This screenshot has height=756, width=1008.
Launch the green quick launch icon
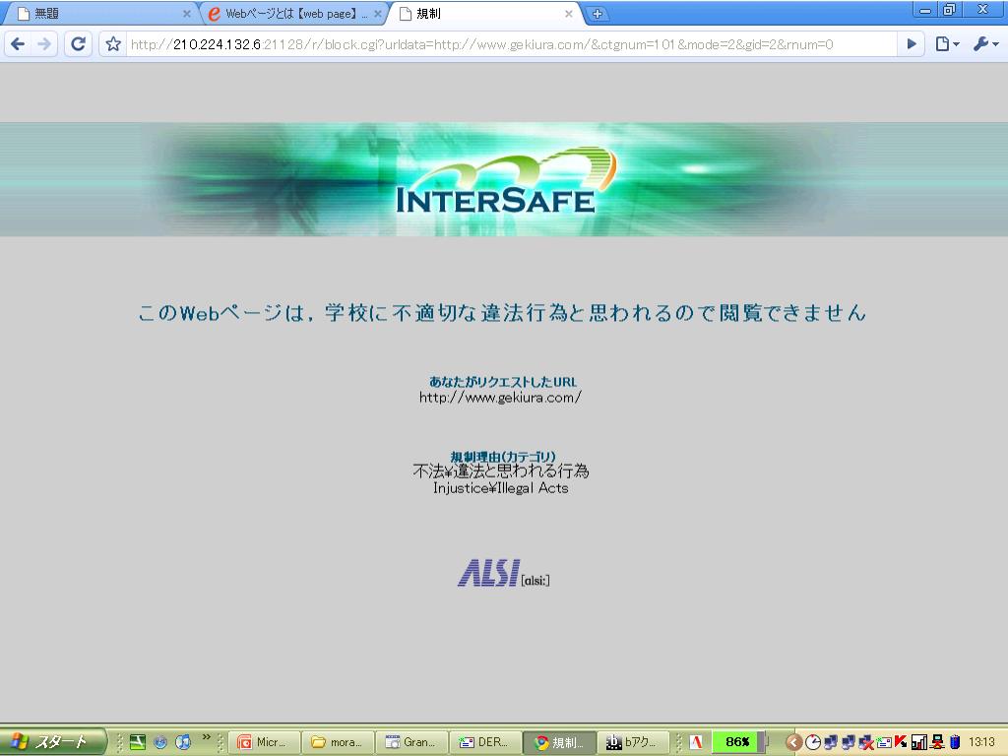(138, 742)
